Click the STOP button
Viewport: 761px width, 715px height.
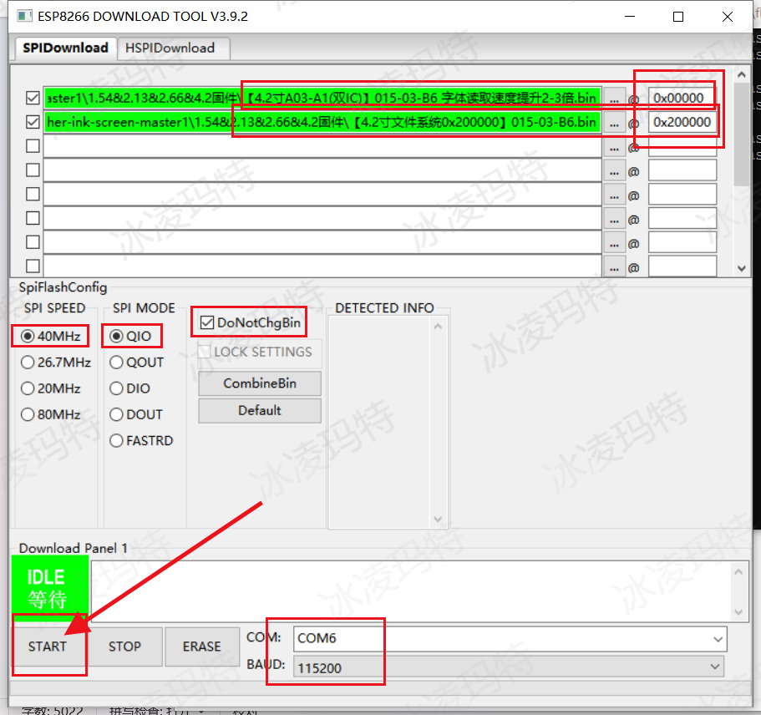[124, 647]
